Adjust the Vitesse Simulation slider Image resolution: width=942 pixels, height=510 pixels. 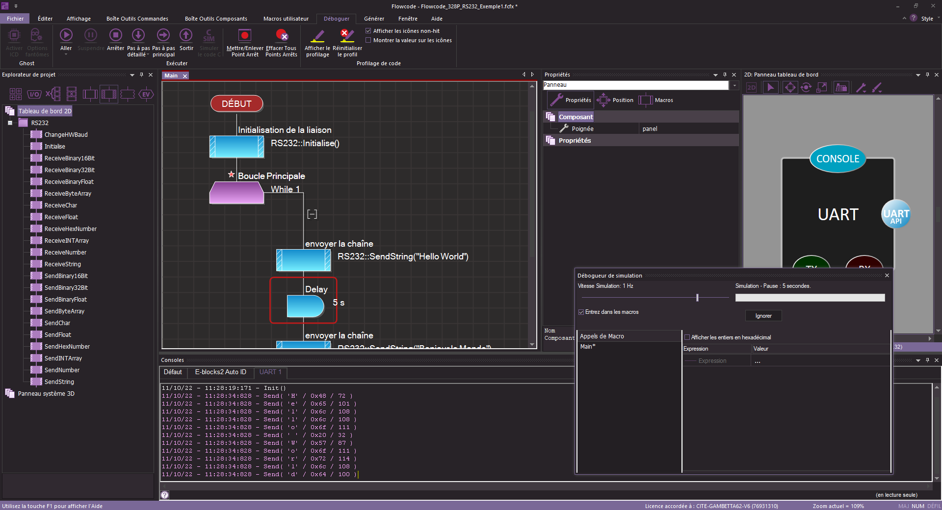point(697,298)
